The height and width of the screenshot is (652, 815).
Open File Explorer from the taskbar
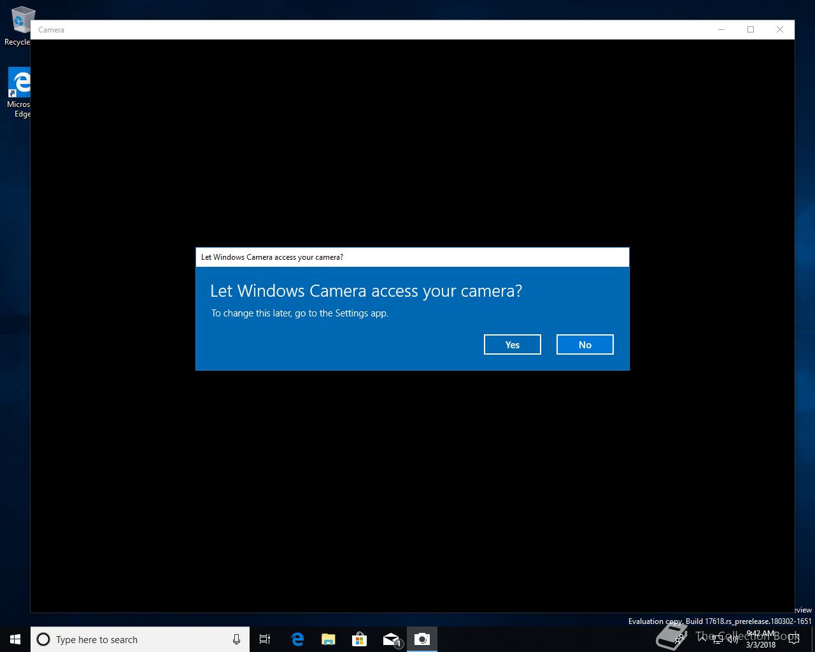point(329,639)
